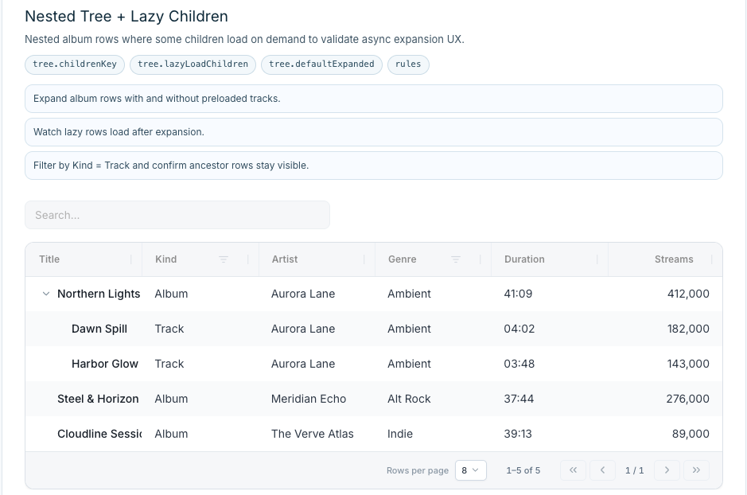Image resolution: width=747 pixels, height=495 pixels.
Task: Click the Nested Tree + Lazy Children heading
Action: pyautogui.click(x=126, y=16)
